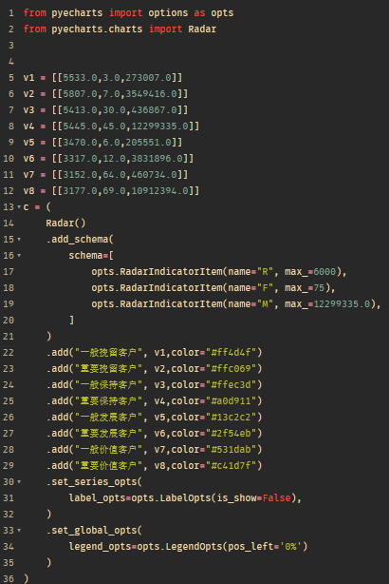The height and width of the screenshot is (584, 389).
Task: Click the value 436867.0 on line 7
Action: click(x=151, y=110)
